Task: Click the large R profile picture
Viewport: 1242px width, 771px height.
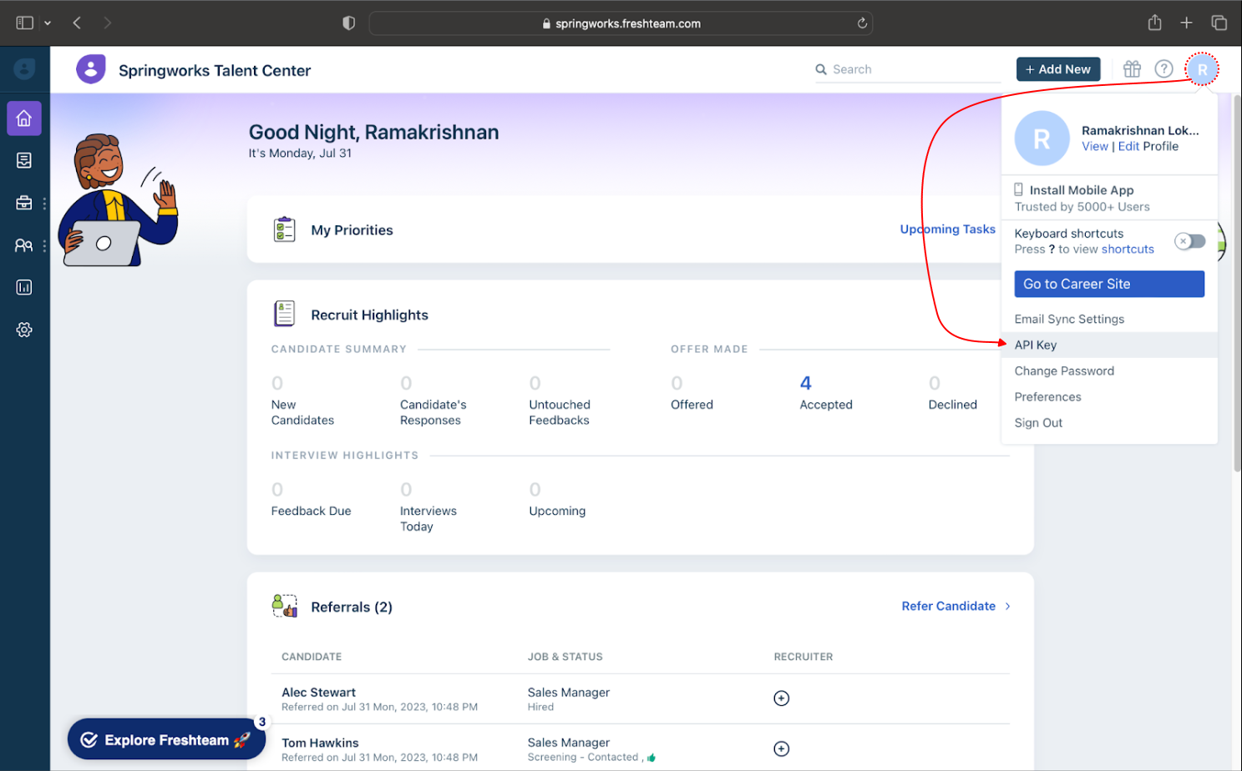Action: 1042,139
